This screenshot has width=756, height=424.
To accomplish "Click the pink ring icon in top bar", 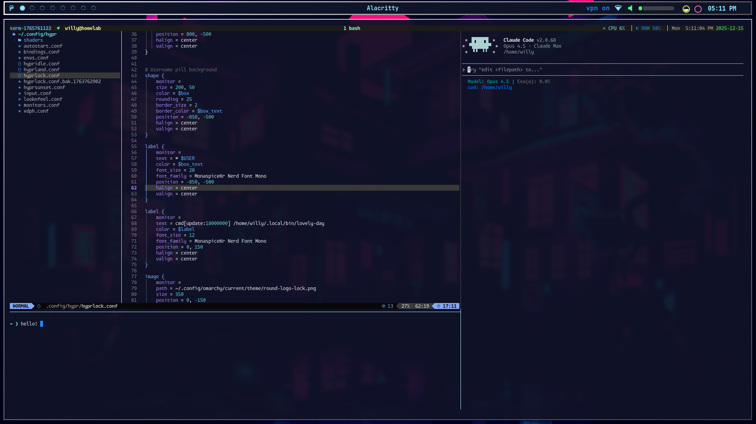I will [x=698, y=9].
